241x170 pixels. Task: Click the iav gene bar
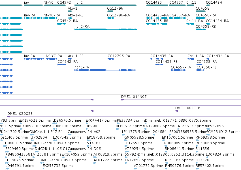pos(34,5)
